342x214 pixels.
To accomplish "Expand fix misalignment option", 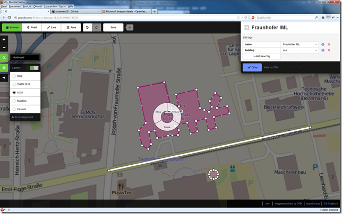I will 23,117.
